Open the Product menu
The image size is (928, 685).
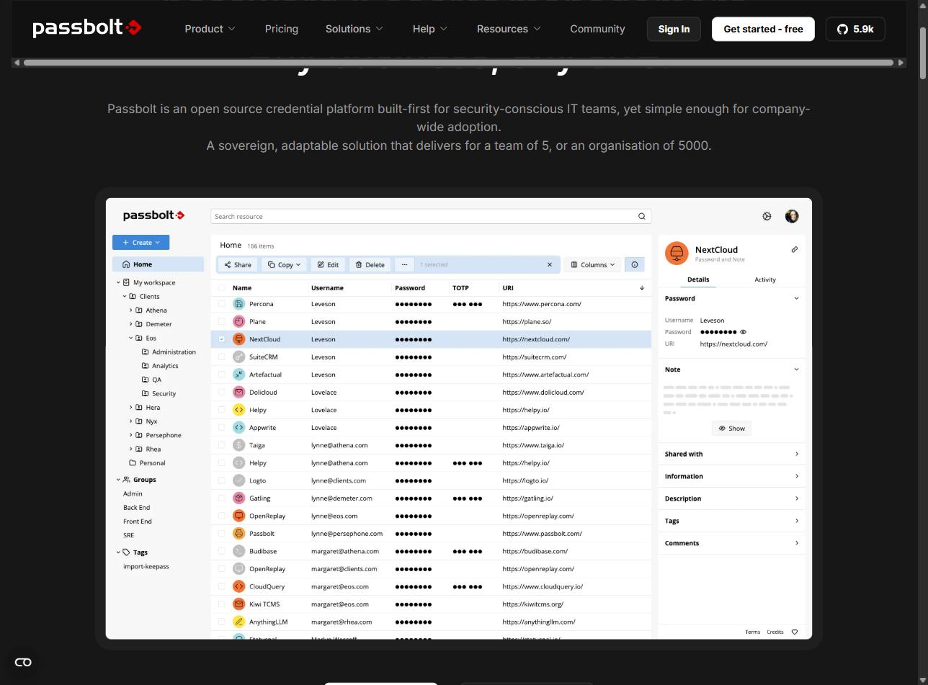pos(210,29)
